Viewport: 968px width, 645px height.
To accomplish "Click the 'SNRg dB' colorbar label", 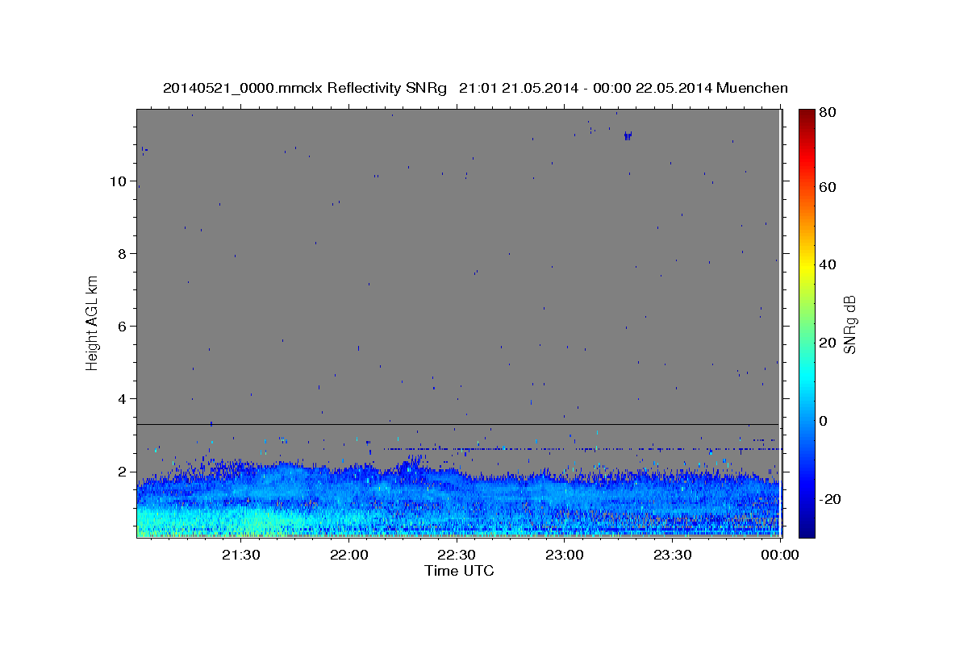I will pos(850,322).
